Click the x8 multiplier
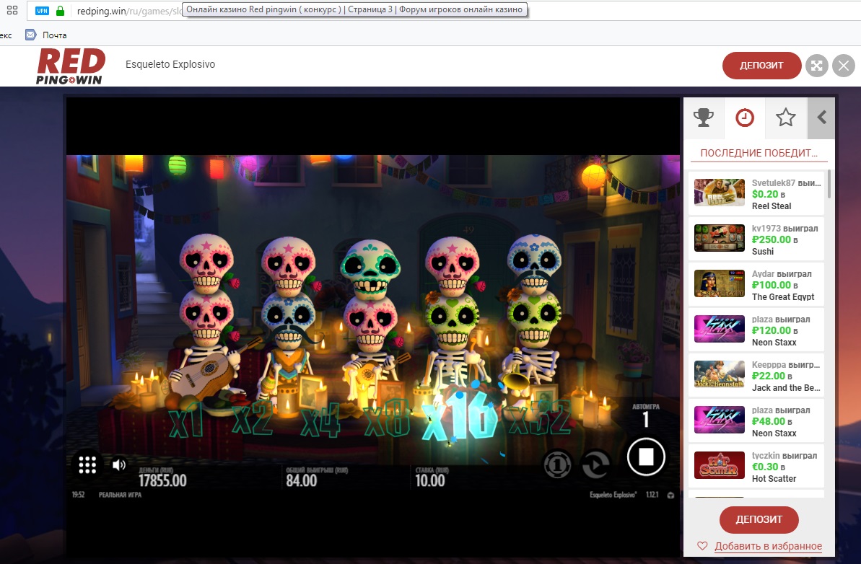The image size is (861, 564). coord(387,419)
